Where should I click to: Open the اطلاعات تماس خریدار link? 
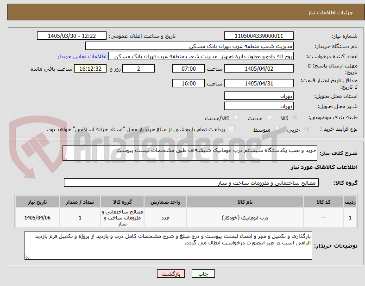point(82,56)
